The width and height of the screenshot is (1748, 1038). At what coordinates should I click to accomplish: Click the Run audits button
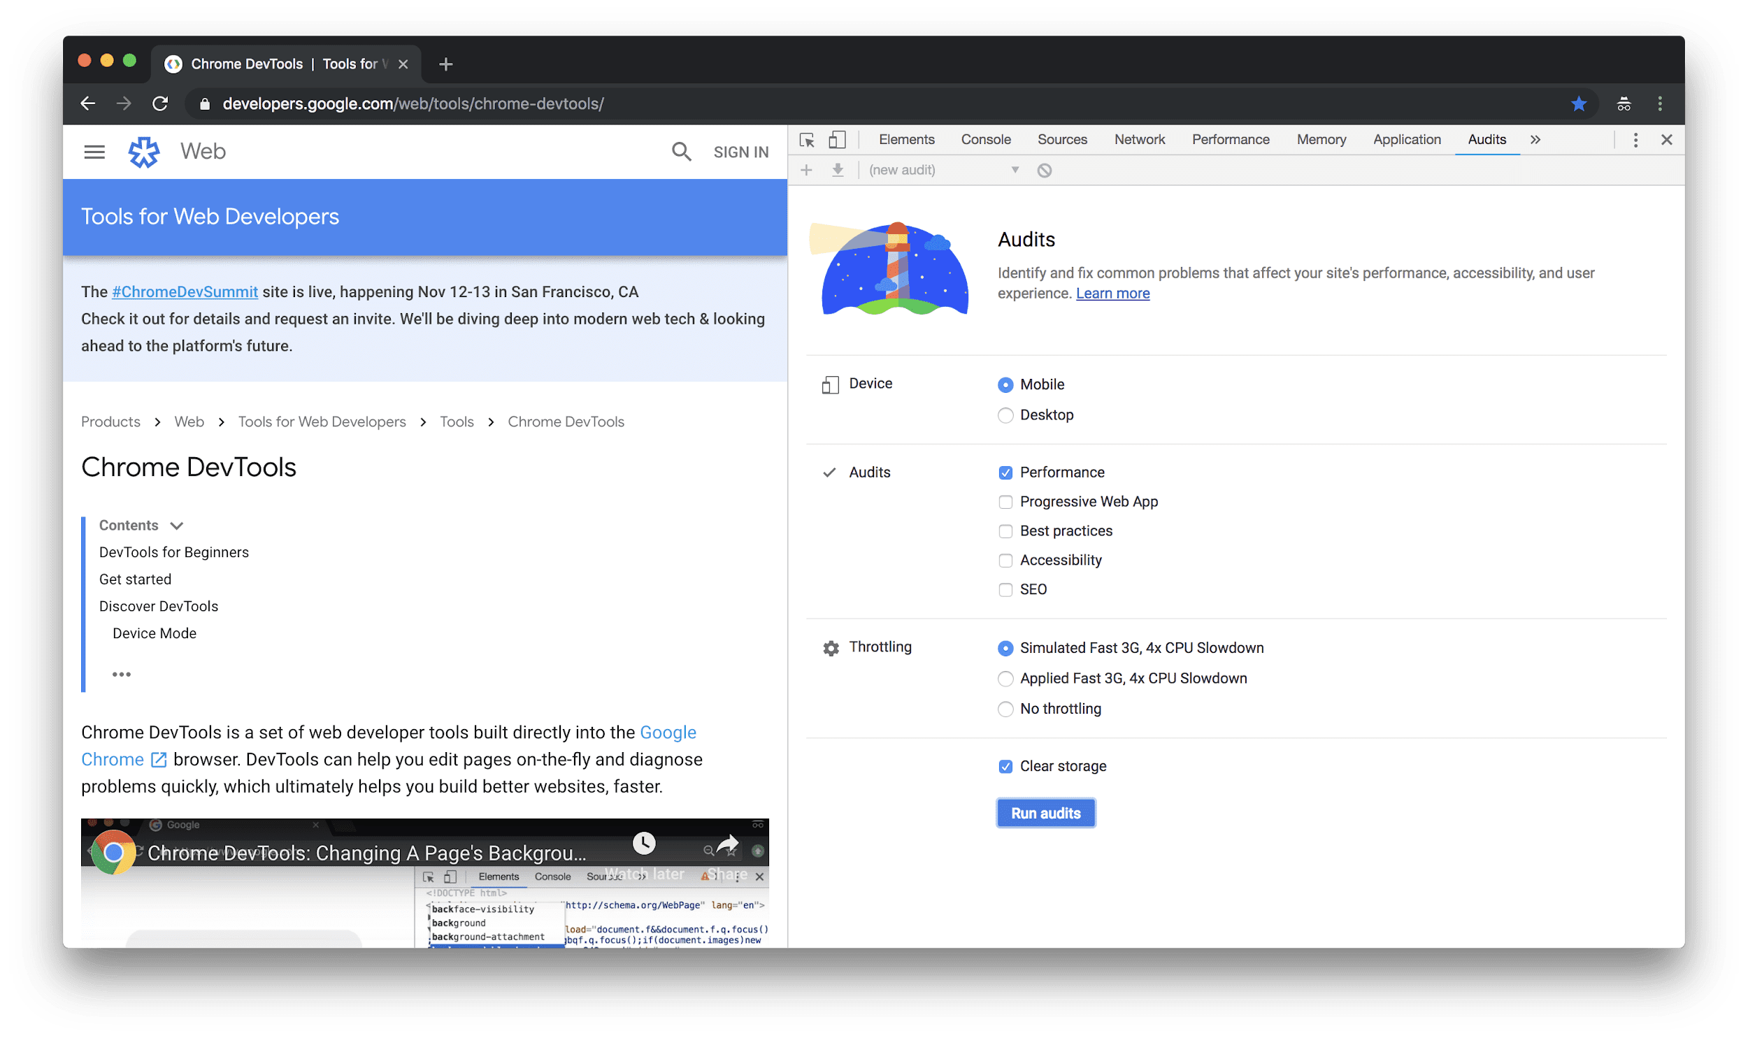(x=1045, y=813)
